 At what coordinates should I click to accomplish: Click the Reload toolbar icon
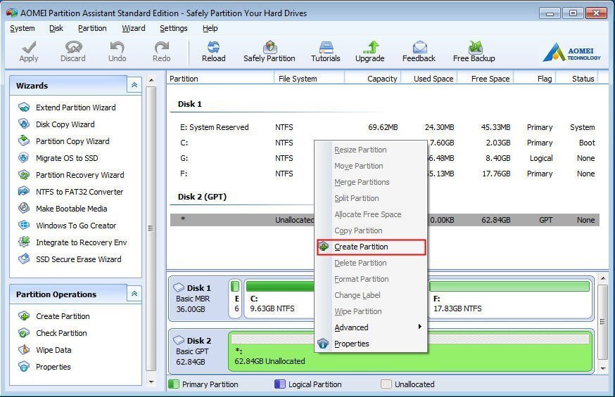213,47
